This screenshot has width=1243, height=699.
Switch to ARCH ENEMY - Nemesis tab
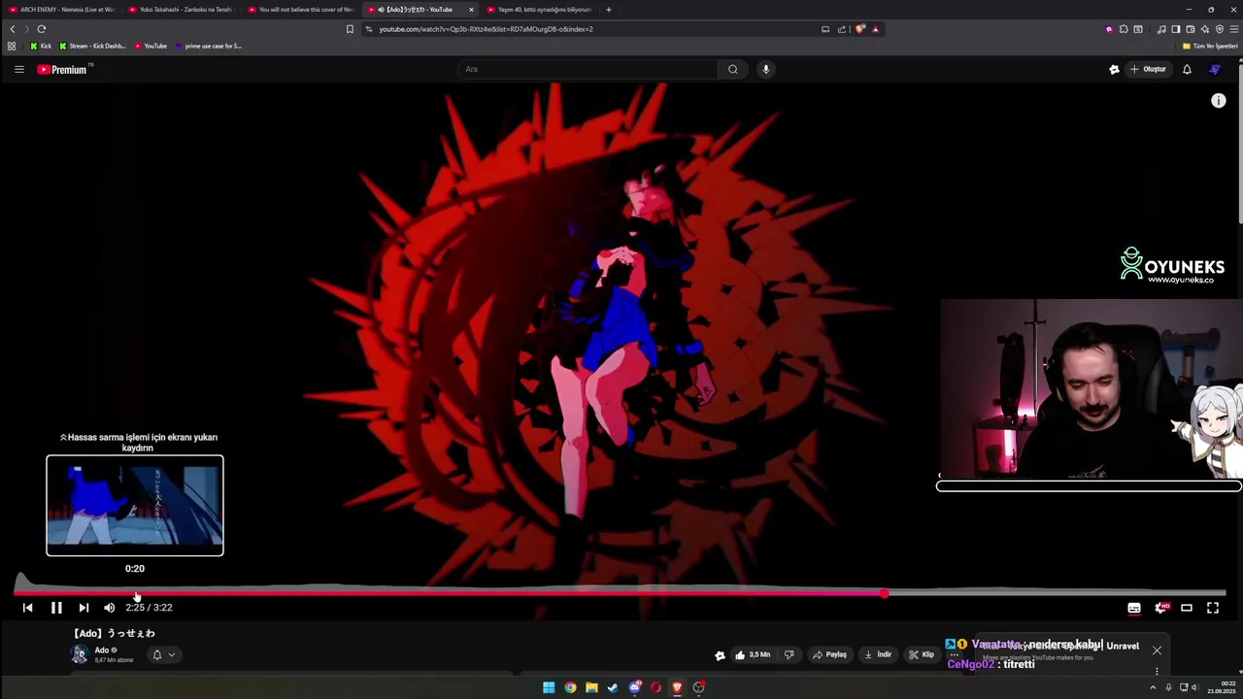(61, 10)
